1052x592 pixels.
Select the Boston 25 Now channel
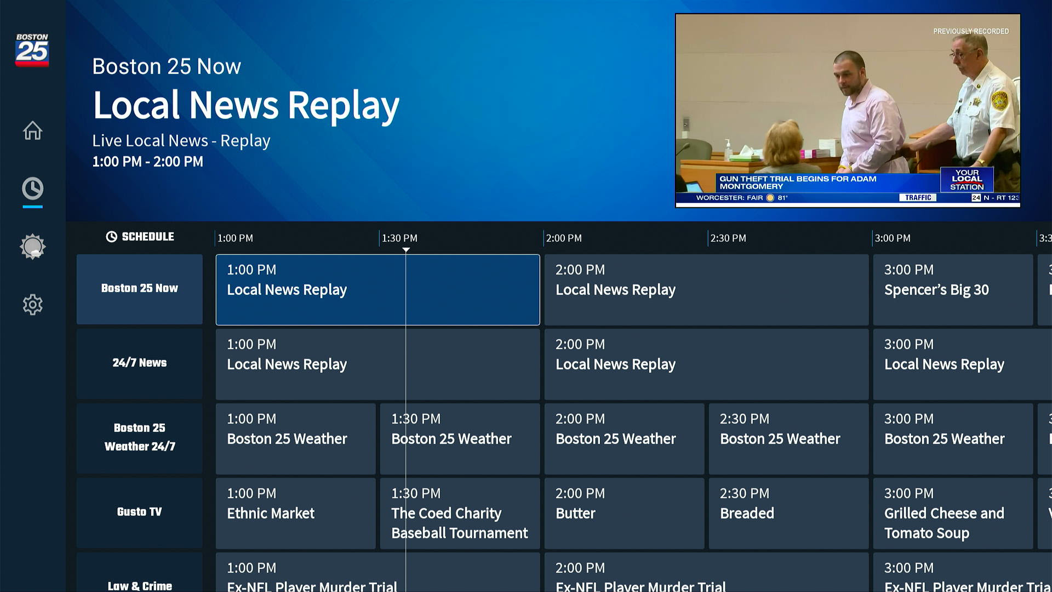pyautogui.click(x=139, y=289)
